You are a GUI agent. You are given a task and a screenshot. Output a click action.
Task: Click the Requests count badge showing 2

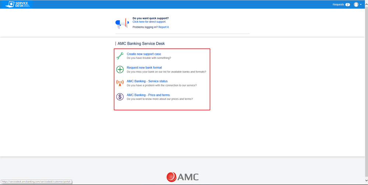347,5
